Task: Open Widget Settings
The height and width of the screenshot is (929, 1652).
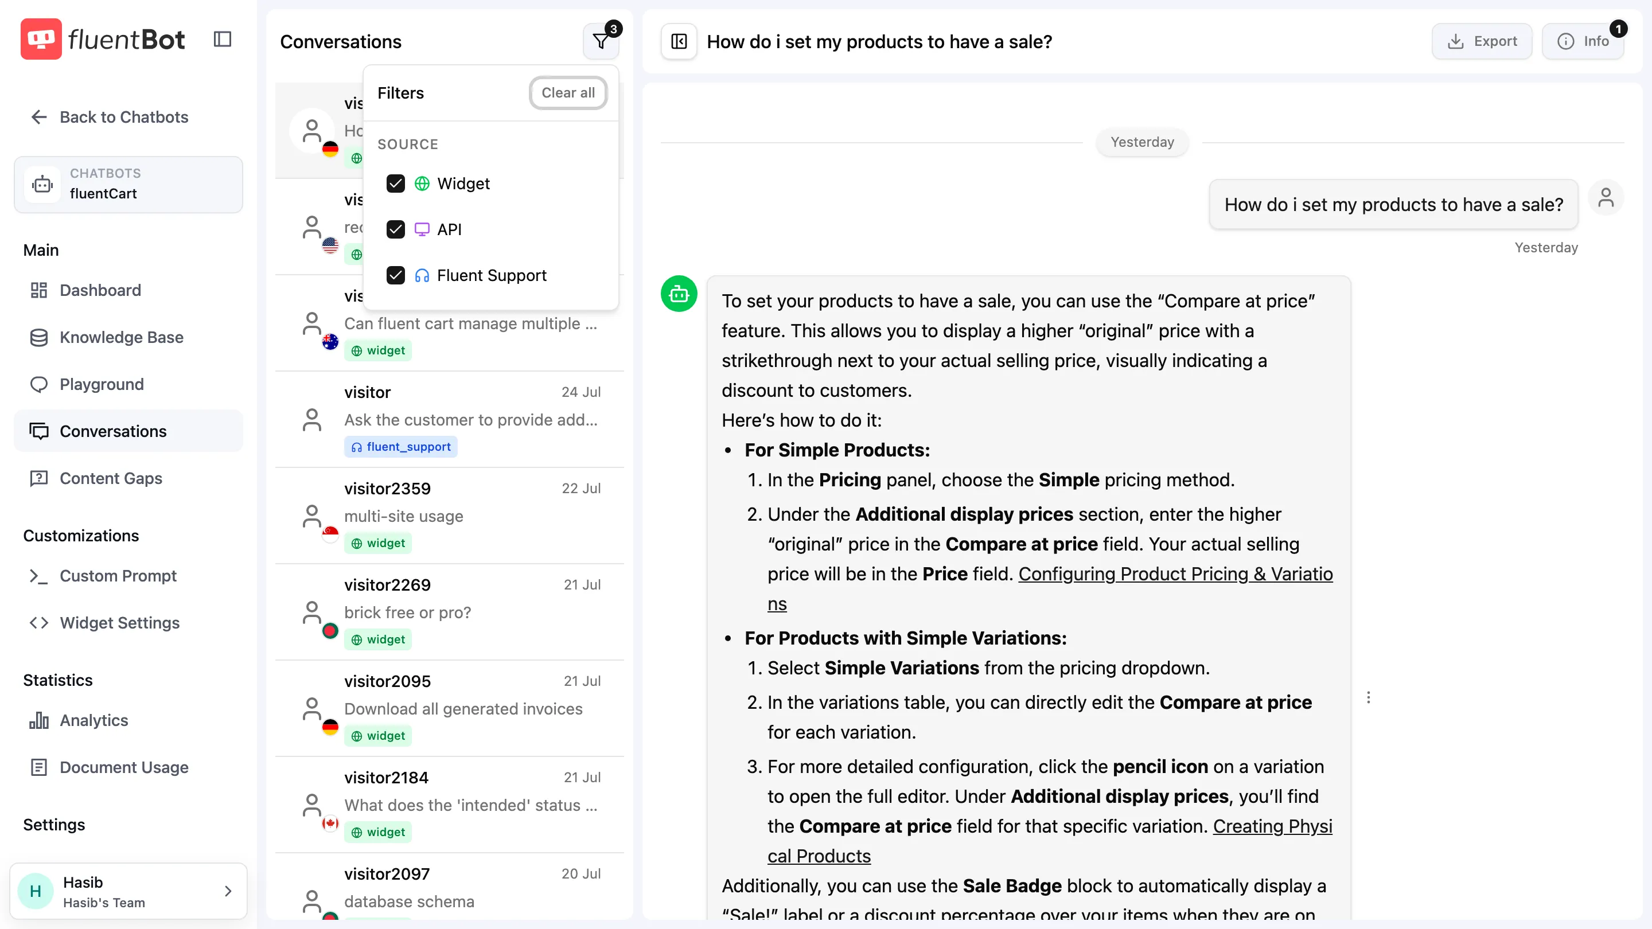Action: point(128,623)
